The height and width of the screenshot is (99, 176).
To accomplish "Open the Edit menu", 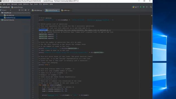I will 4,4.
